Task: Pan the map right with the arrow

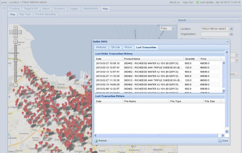Action: [20, 32]
